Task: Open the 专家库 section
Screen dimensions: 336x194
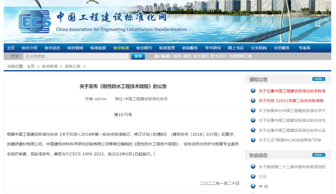Action: click(304, 48)
